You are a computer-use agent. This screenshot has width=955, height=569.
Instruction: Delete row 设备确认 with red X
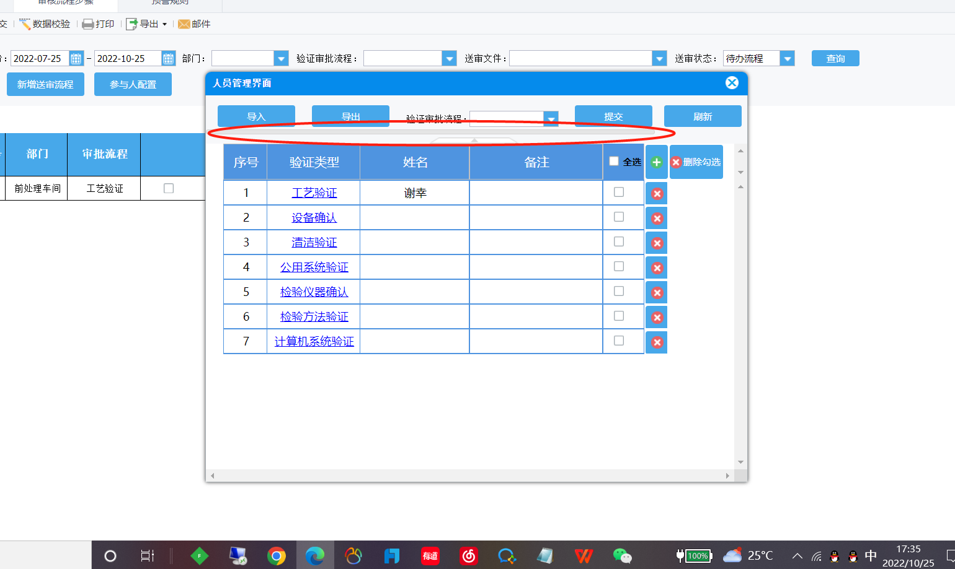(x=657, y=219)
